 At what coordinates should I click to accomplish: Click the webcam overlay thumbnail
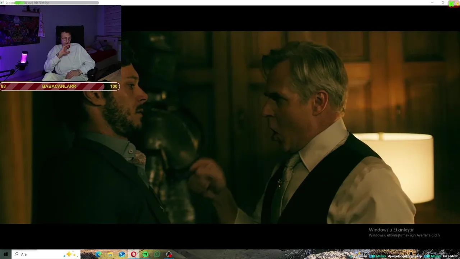(60, 44)
